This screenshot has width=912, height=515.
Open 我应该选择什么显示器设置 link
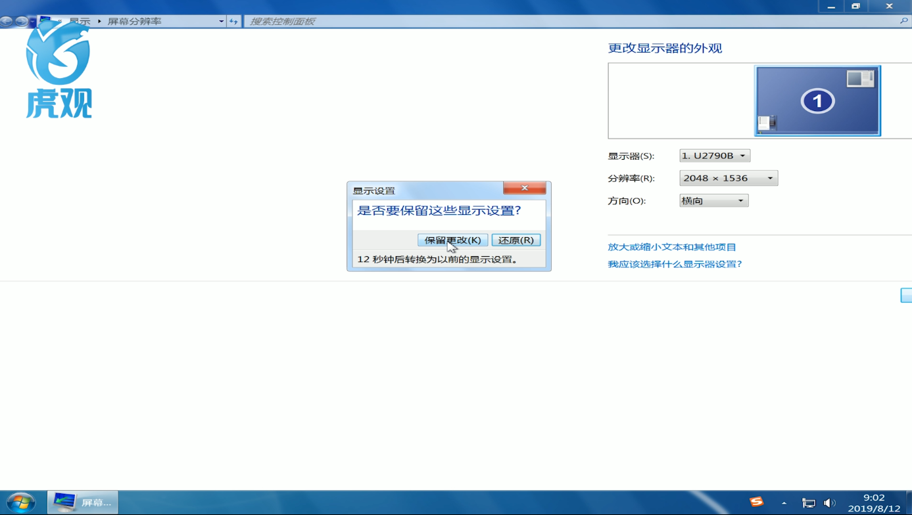click(675, 264)
